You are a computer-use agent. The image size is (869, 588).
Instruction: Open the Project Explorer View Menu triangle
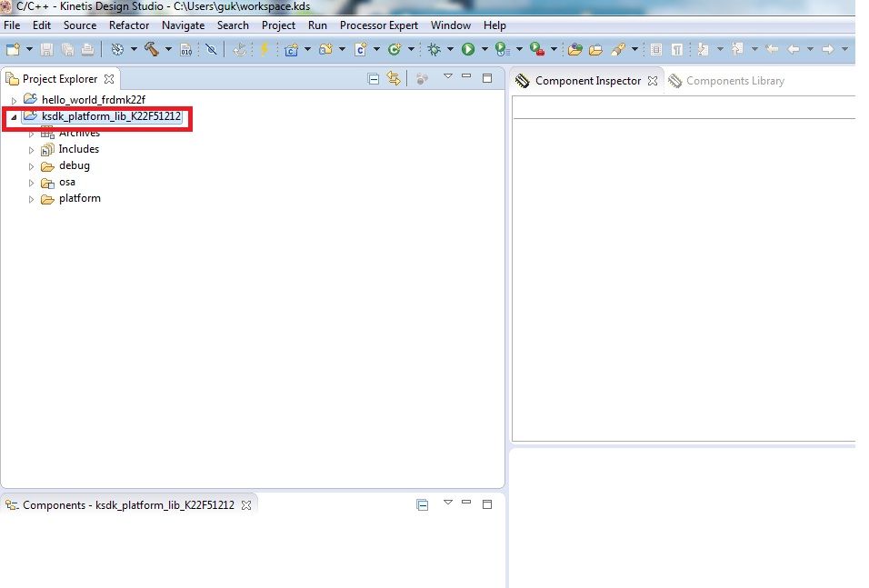(x=448, y=76)
